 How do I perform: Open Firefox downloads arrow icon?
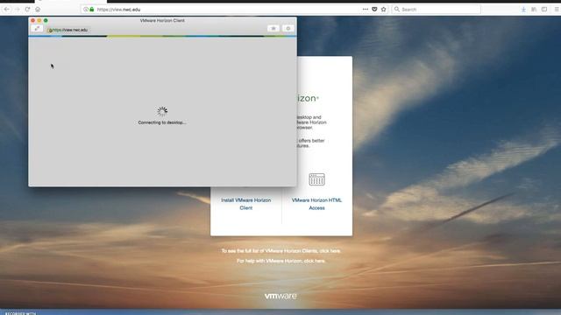[x=523, y=10]
